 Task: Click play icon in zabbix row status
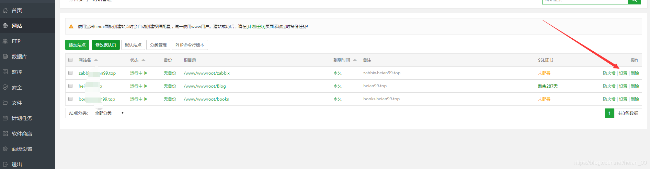[x=146, y=73]
